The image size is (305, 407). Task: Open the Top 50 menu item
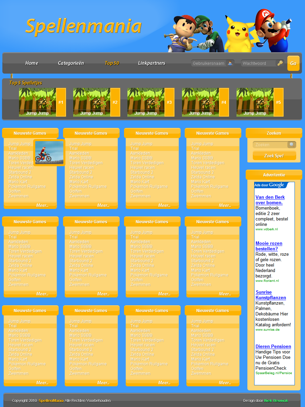point(112,63)
